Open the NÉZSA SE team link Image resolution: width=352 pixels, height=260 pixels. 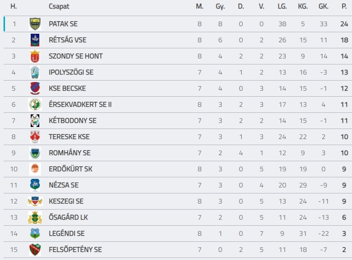(x=64, y=185)
